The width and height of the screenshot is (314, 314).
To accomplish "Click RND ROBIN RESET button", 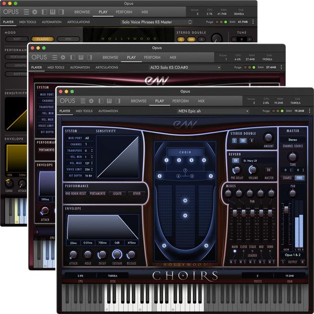I will (x=76, y=194).
